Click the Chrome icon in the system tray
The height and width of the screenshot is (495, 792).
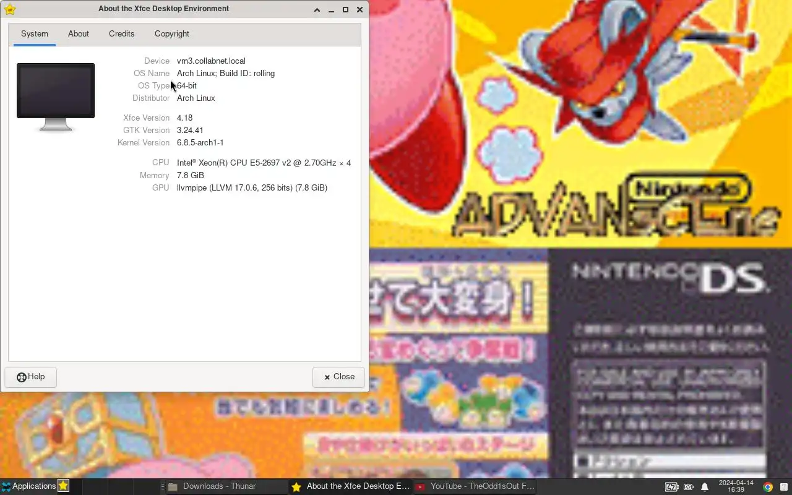[x=768, y=487]
